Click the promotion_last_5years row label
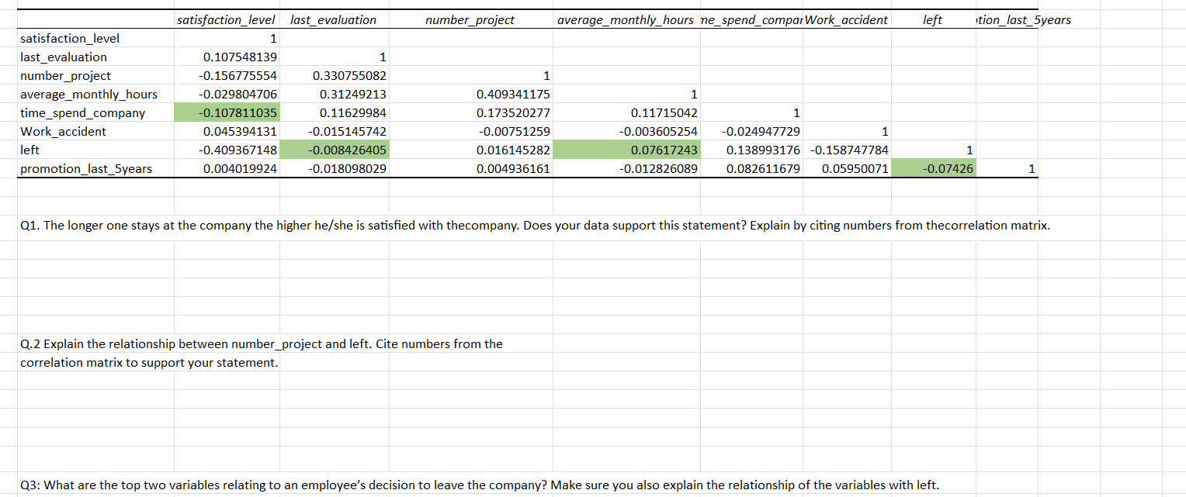The image size is (1186, 497). click(x=85, y=168)
